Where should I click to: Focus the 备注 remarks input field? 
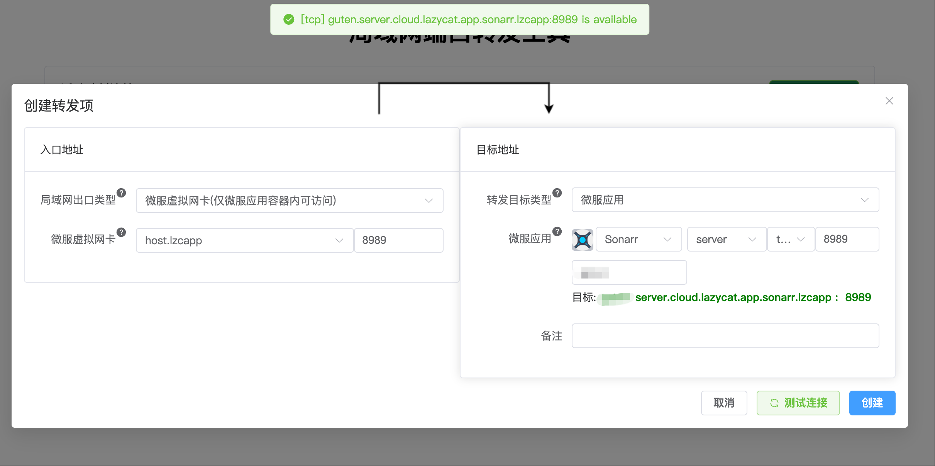pyautogui.click(x=725, y=336)
